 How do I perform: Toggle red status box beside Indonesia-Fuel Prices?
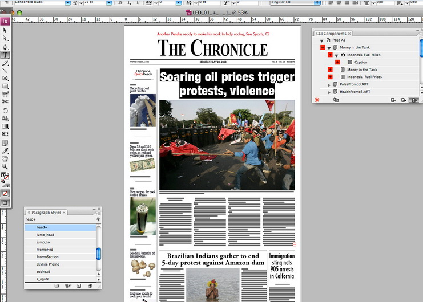pyautogui.click(x=330, y=77)
